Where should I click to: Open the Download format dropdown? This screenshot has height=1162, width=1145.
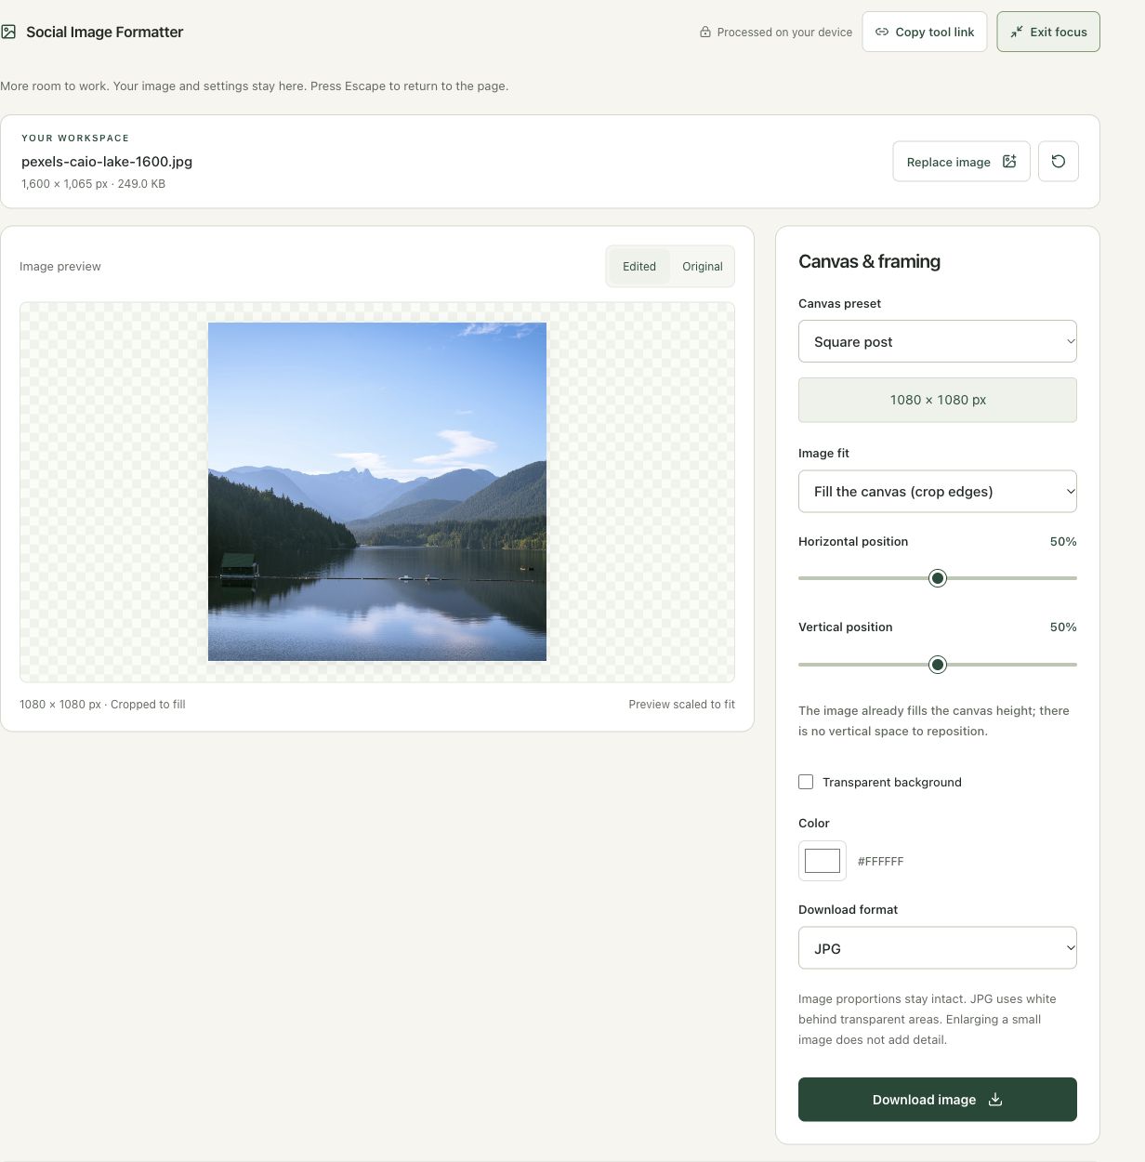coord(938,948)
